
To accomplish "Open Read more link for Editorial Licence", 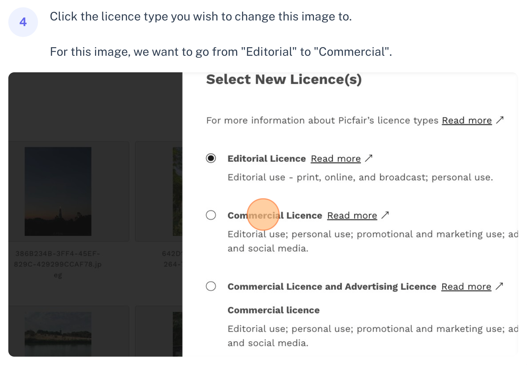I will [335, 159].
